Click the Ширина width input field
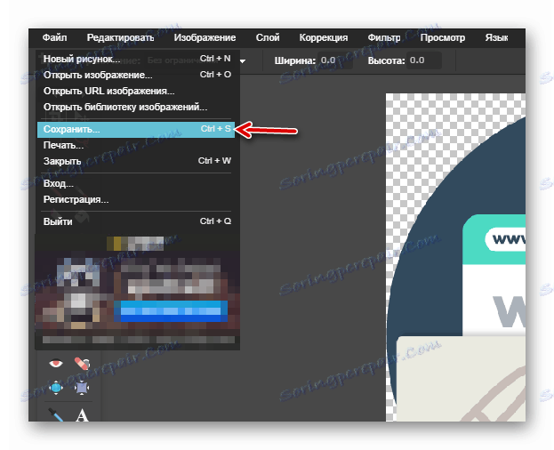 (335, 60)
